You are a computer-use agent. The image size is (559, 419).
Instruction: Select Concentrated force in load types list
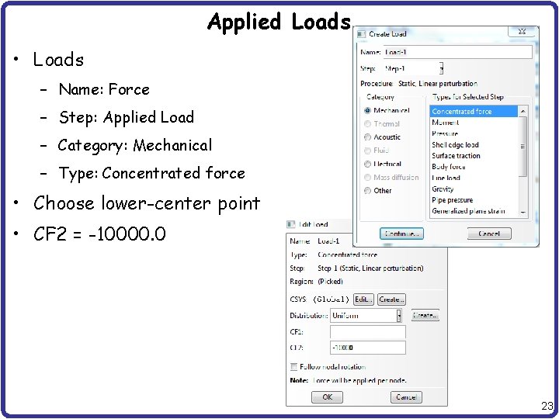[474, 112]
